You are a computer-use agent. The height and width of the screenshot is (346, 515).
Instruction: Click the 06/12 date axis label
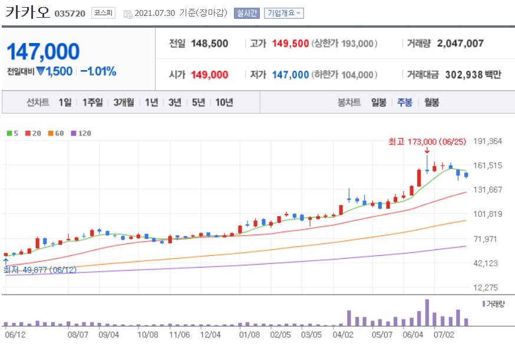pos(15,334)
